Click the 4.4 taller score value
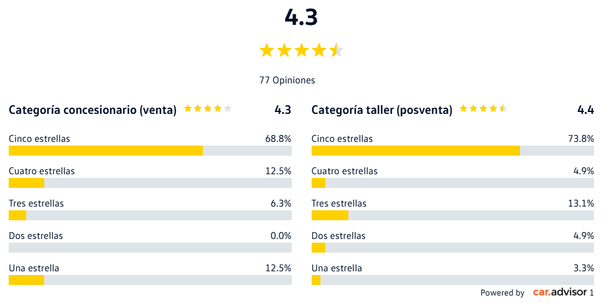 (585, 110)
